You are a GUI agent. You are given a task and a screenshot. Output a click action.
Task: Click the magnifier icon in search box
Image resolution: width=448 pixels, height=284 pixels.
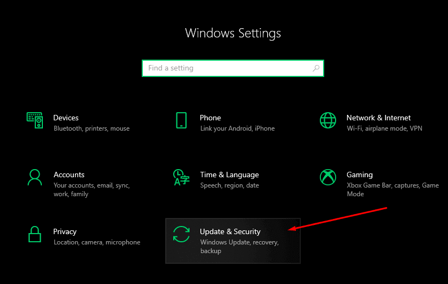pyautogui.click(x=316, y=68)
